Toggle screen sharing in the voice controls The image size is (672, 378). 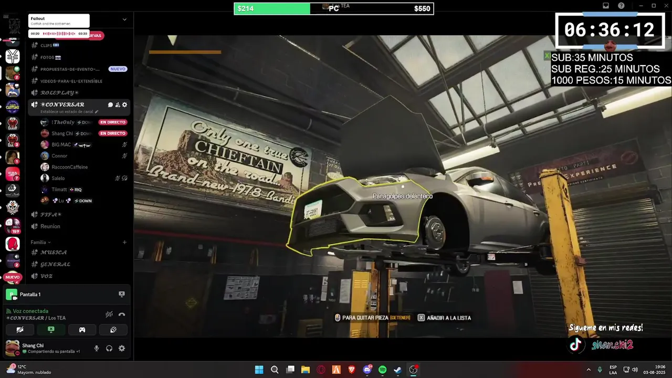point(51,330)
